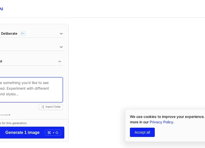Click the command key symbol in Generate button
Viewport: 205px width, 148px height.
pyautogui.click(x=49, y=133)
